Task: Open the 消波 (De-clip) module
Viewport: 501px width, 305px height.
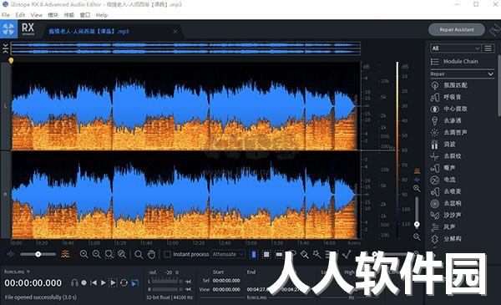Action: pos(443,145)
